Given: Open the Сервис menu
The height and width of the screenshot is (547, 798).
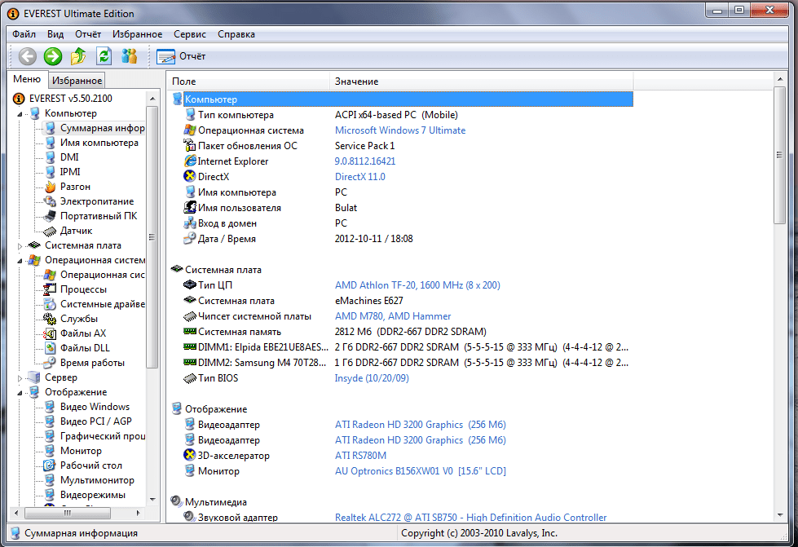Looking at the screenshot, I should pos(190,34).
